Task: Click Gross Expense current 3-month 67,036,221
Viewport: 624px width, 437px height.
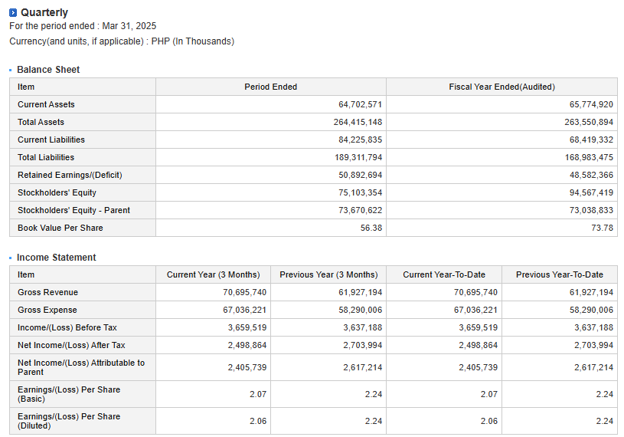Action: [x=245, y=310]
